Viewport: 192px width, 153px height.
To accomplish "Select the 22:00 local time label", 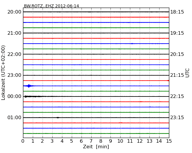I will pyautogui.click(x=14, y=54).
